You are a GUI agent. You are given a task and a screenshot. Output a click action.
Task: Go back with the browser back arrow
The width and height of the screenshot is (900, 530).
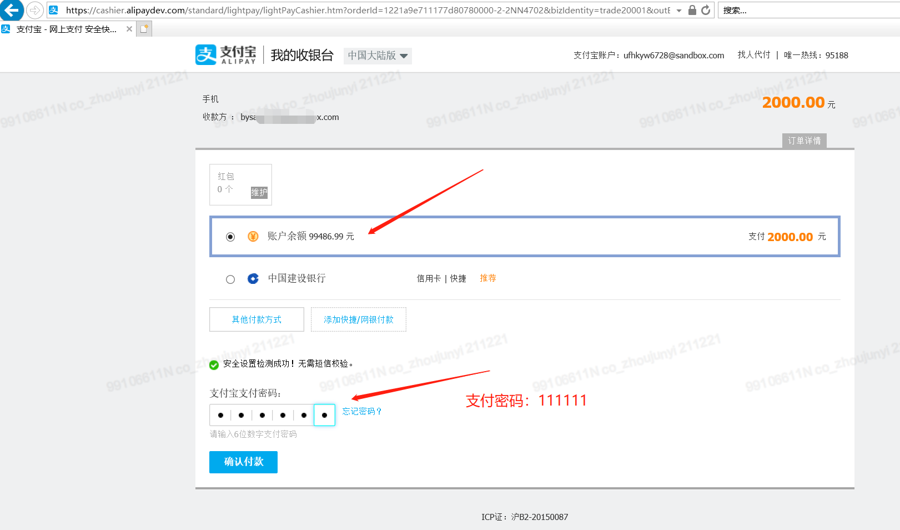(x=11, y=9)
